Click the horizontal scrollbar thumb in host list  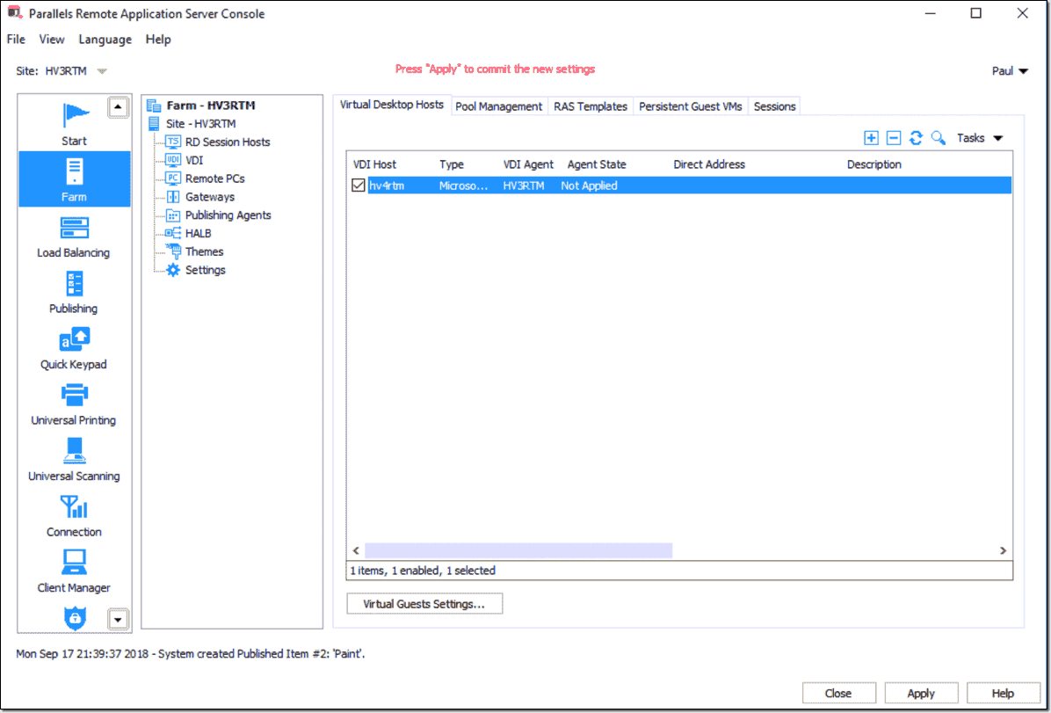point(518,550)
